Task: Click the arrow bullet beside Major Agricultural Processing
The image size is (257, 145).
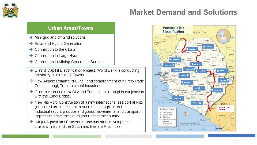Action: (31, 122)
